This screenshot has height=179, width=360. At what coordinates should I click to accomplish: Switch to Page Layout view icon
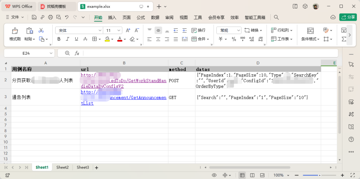(252, 175)
